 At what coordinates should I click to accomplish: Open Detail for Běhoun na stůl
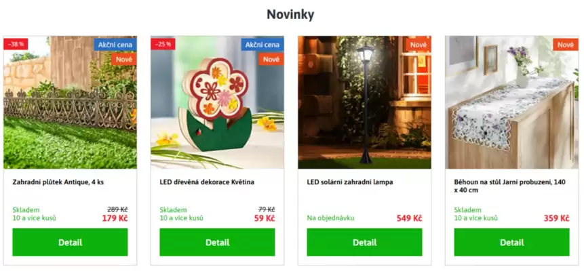click(511, 243)
